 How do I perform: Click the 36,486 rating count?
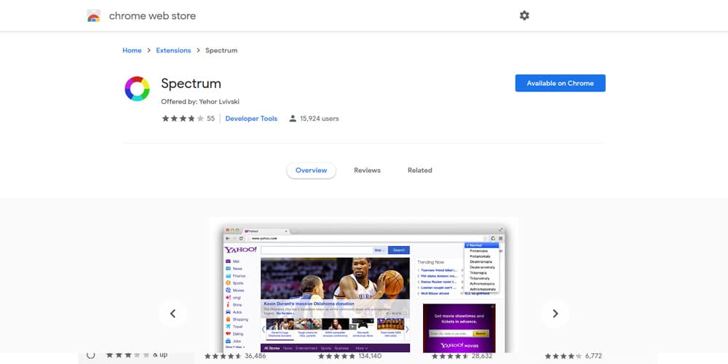click(256, 356)
